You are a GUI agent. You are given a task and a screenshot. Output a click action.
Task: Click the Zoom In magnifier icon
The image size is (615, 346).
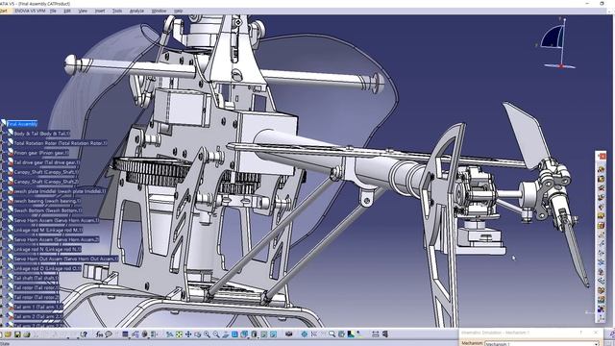tap(207, 334)
